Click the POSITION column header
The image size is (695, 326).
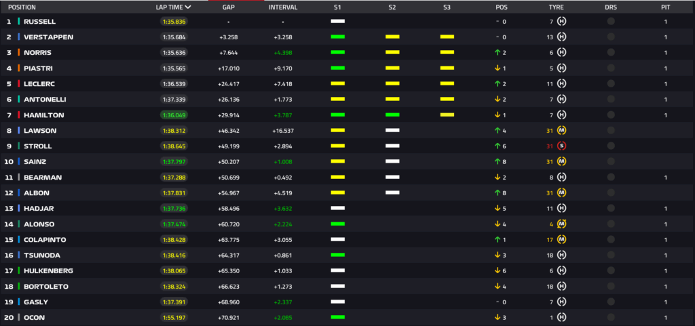point(22,7)
